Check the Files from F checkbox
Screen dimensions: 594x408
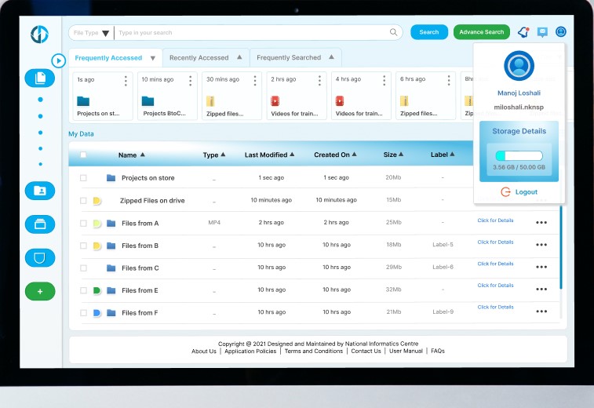coord(83,313)
